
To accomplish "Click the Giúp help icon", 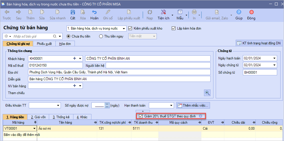I will click(x=239, y=12).
